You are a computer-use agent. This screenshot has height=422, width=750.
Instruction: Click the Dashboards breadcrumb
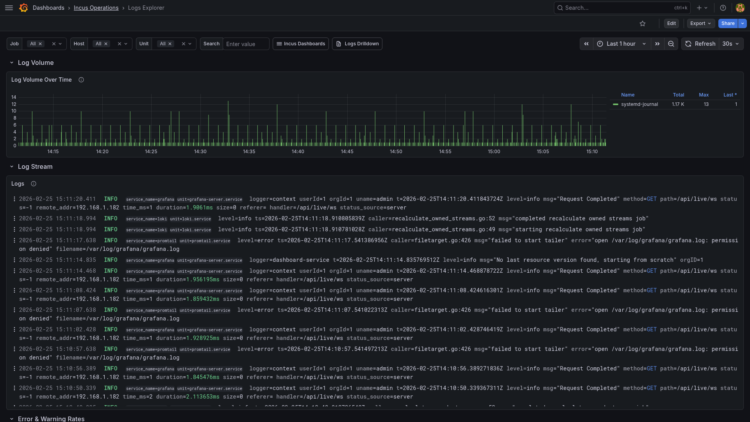48,8
